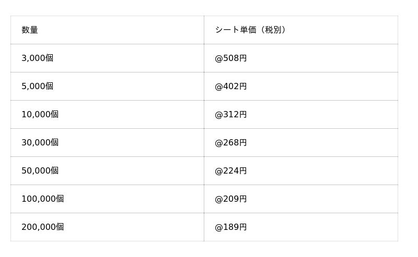Select the 10,000個 quantity cell
This screenshot has width=418, height=257.
pos(40,115)
